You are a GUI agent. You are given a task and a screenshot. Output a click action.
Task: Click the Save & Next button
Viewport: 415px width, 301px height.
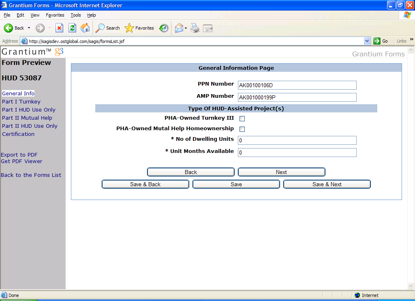point(327,184)
